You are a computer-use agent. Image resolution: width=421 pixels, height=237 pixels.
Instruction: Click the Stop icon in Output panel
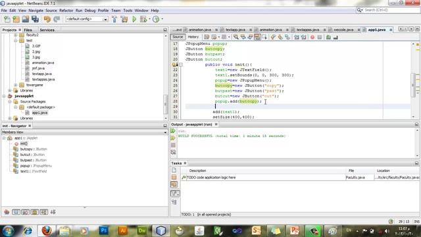click(x=173, y=145)
